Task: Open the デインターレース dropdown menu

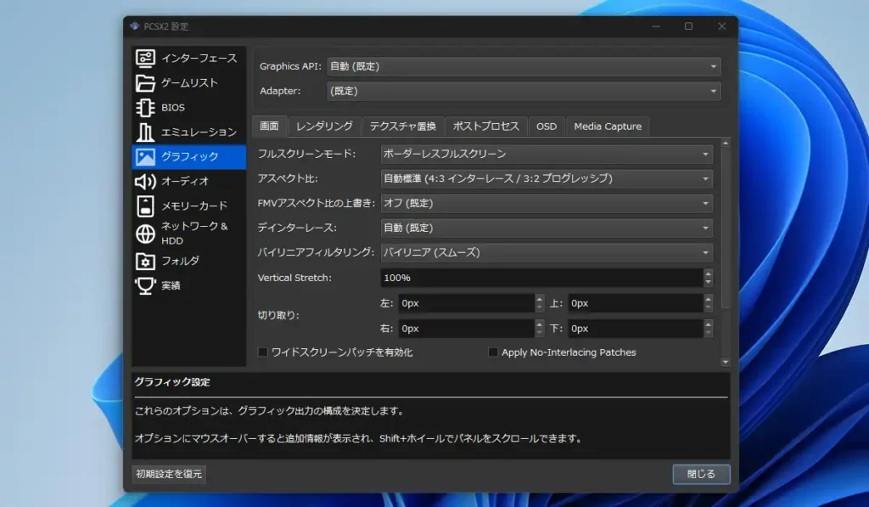Action: pos(547,228)
